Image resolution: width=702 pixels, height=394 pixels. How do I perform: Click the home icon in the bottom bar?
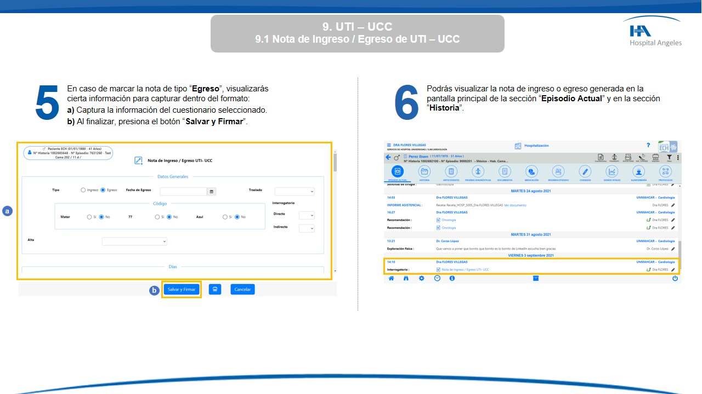[x=392, y=278]
